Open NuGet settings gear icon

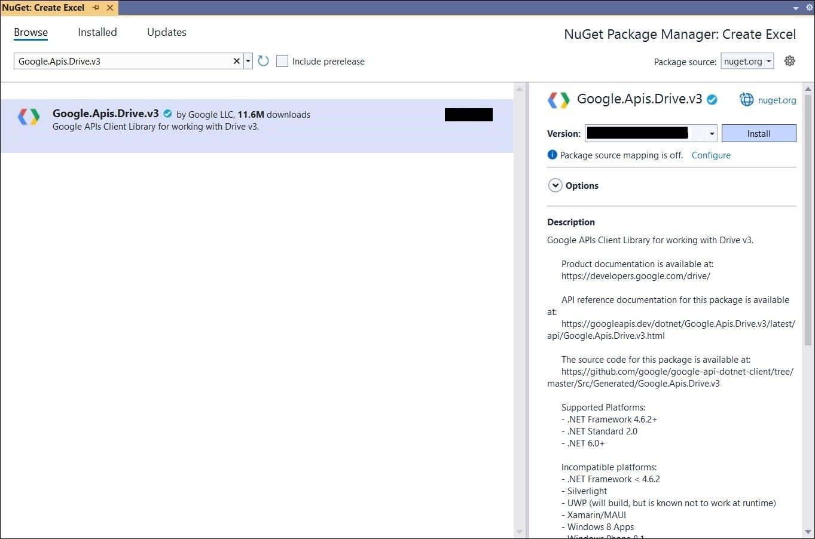pos(789,61)
